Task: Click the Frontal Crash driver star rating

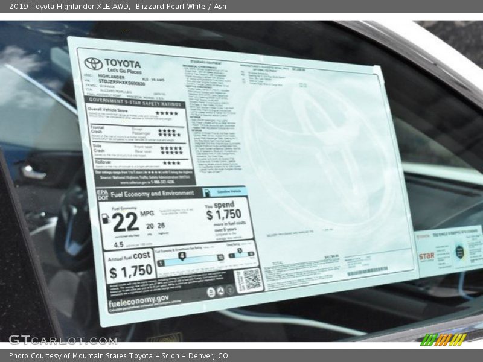Action: tap(167, 130)
